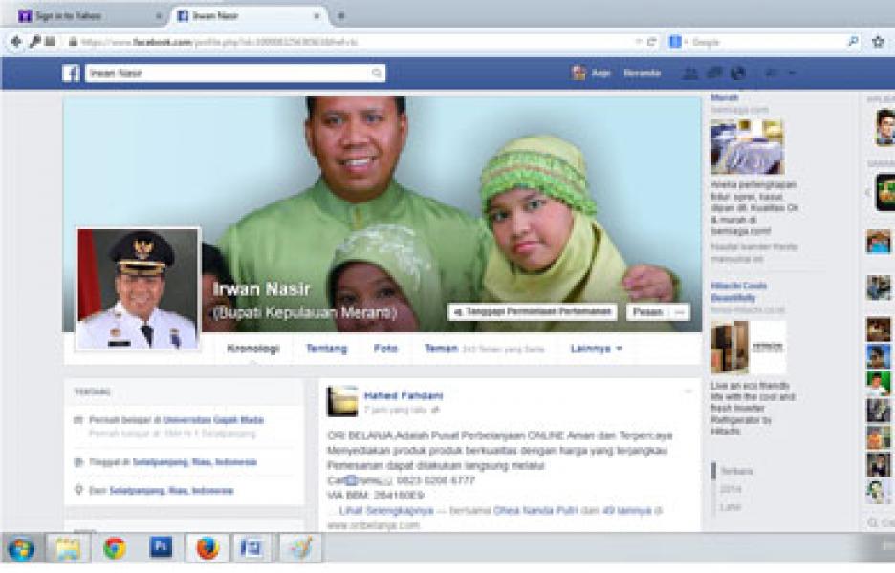
Task: Open the '49 lainnya' tagged people link
Action: (x=626, y=510)
